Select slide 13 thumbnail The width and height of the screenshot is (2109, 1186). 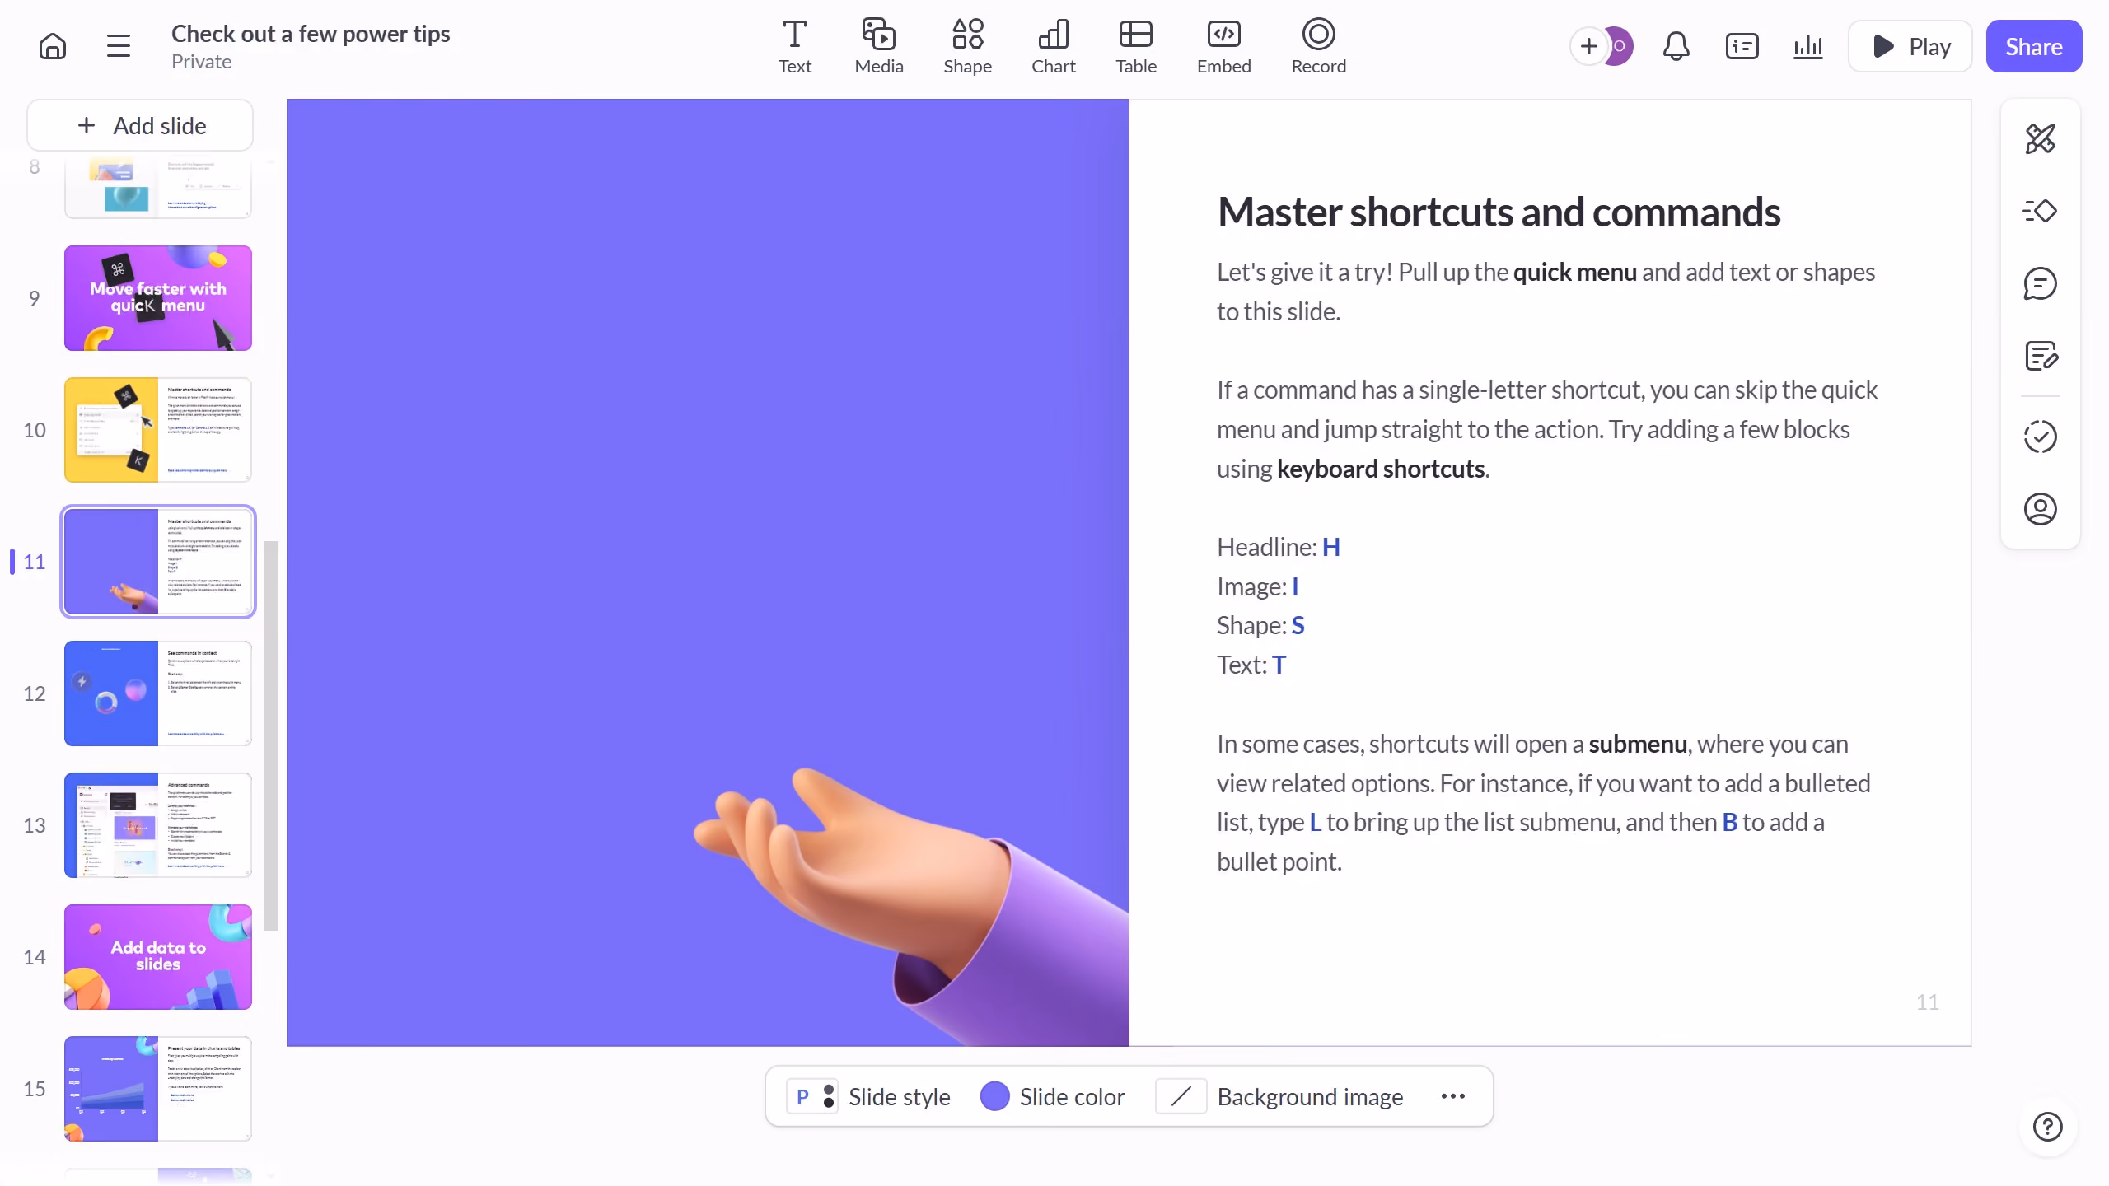coord(158,825)
